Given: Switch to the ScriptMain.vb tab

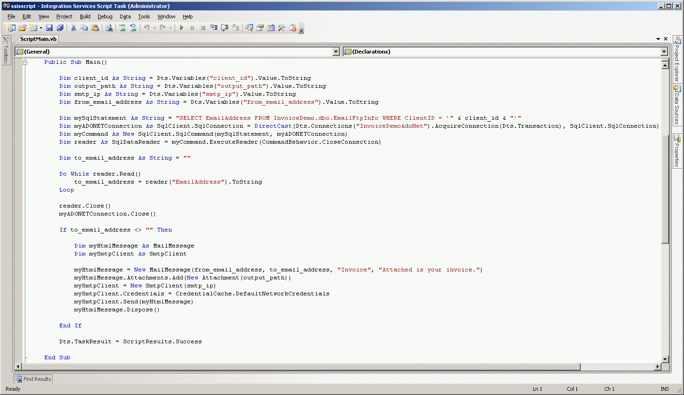Looking at the screenshot, I should 38,39.
